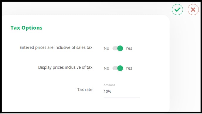Click the 10% tax rate value
The height and width of the screenshot is (114, 202).
pos(107,91)
